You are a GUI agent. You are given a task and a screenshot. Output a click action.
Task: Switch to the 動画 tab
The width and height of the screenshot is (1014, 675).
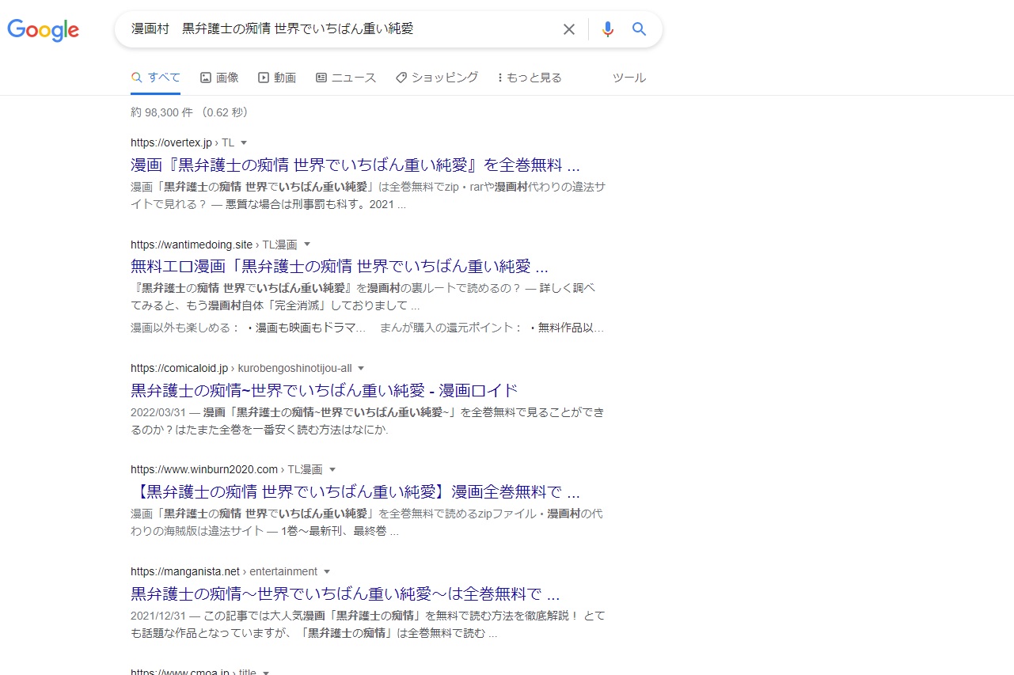click(x=277, y=78)
